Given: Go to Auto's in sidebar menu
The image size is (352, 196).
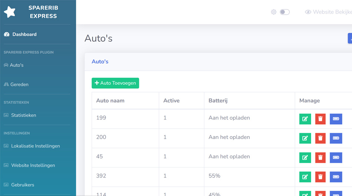Looking at the screenshot, I should (16, 65).
